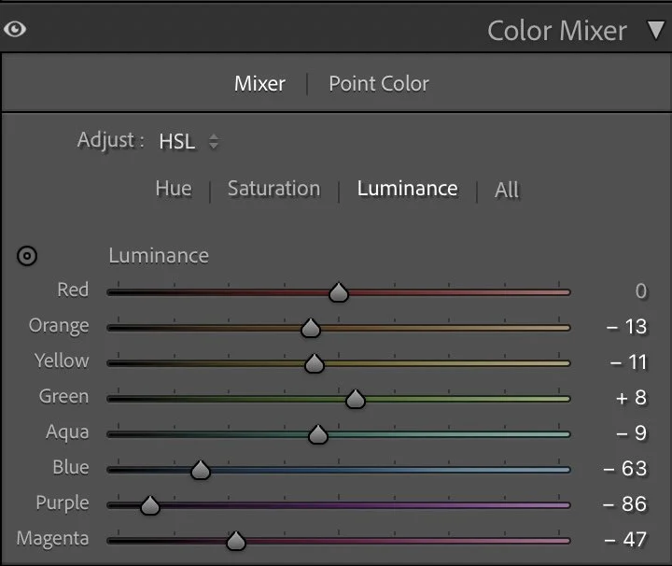Viewport: 672px width, 566px height.
Task: Click the Purple luminance slider handle
Action: 150,506
